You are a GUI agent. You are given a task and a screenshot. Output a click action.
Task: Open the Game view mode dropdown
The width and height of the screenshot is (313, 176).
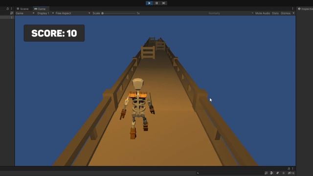point(25,13)
